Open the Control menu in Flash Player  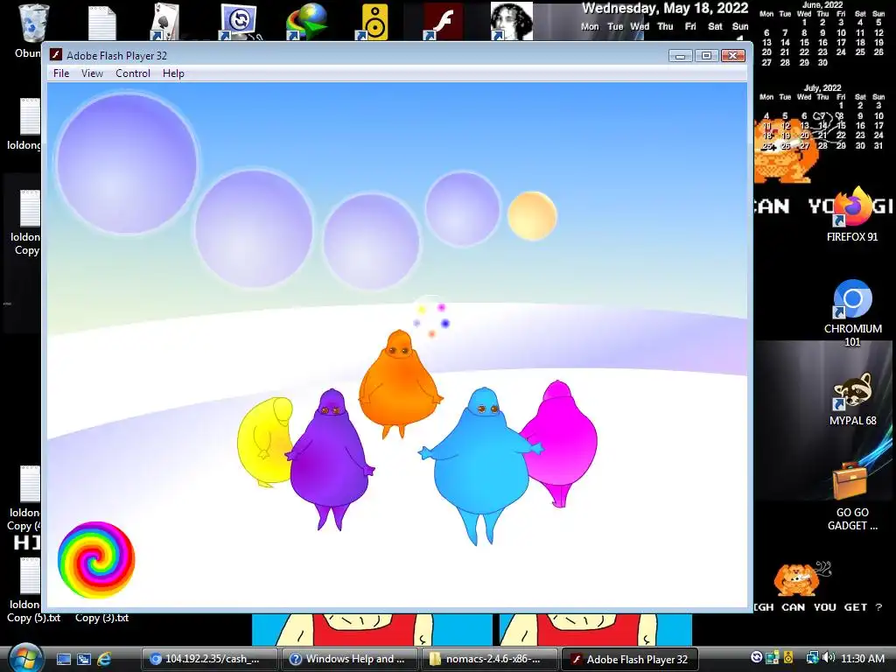coord(133,73)
